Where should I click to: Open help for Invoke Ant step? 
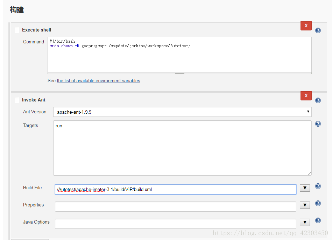point(318,100)
